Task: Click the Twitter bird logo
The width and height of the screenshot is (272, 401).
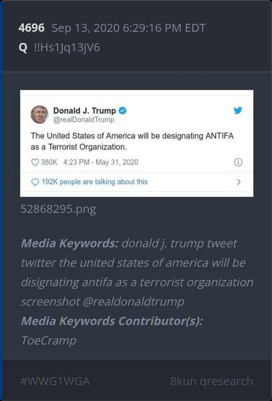Action: click(x=238, y=110)
